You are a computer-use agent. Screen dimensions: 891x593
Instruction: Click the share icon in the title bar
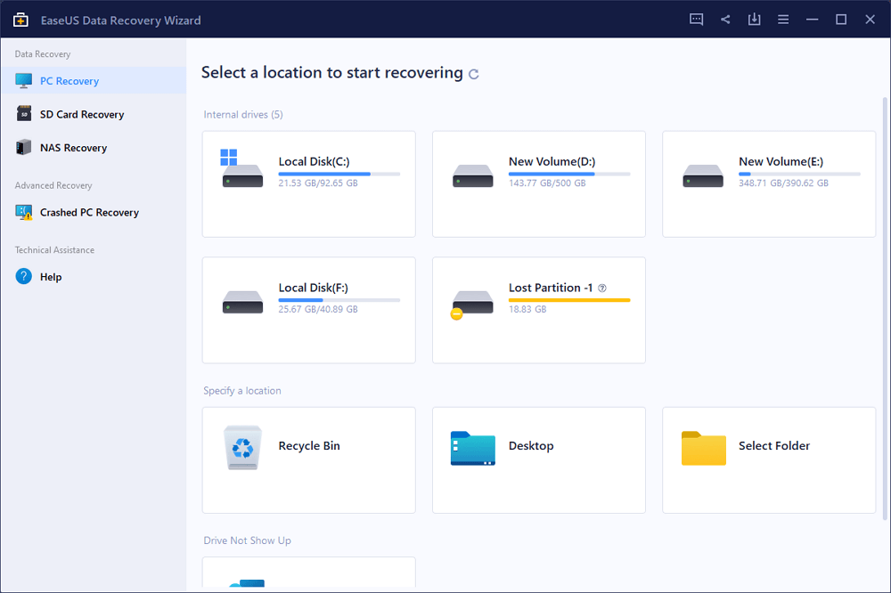[x=725, y=19]
